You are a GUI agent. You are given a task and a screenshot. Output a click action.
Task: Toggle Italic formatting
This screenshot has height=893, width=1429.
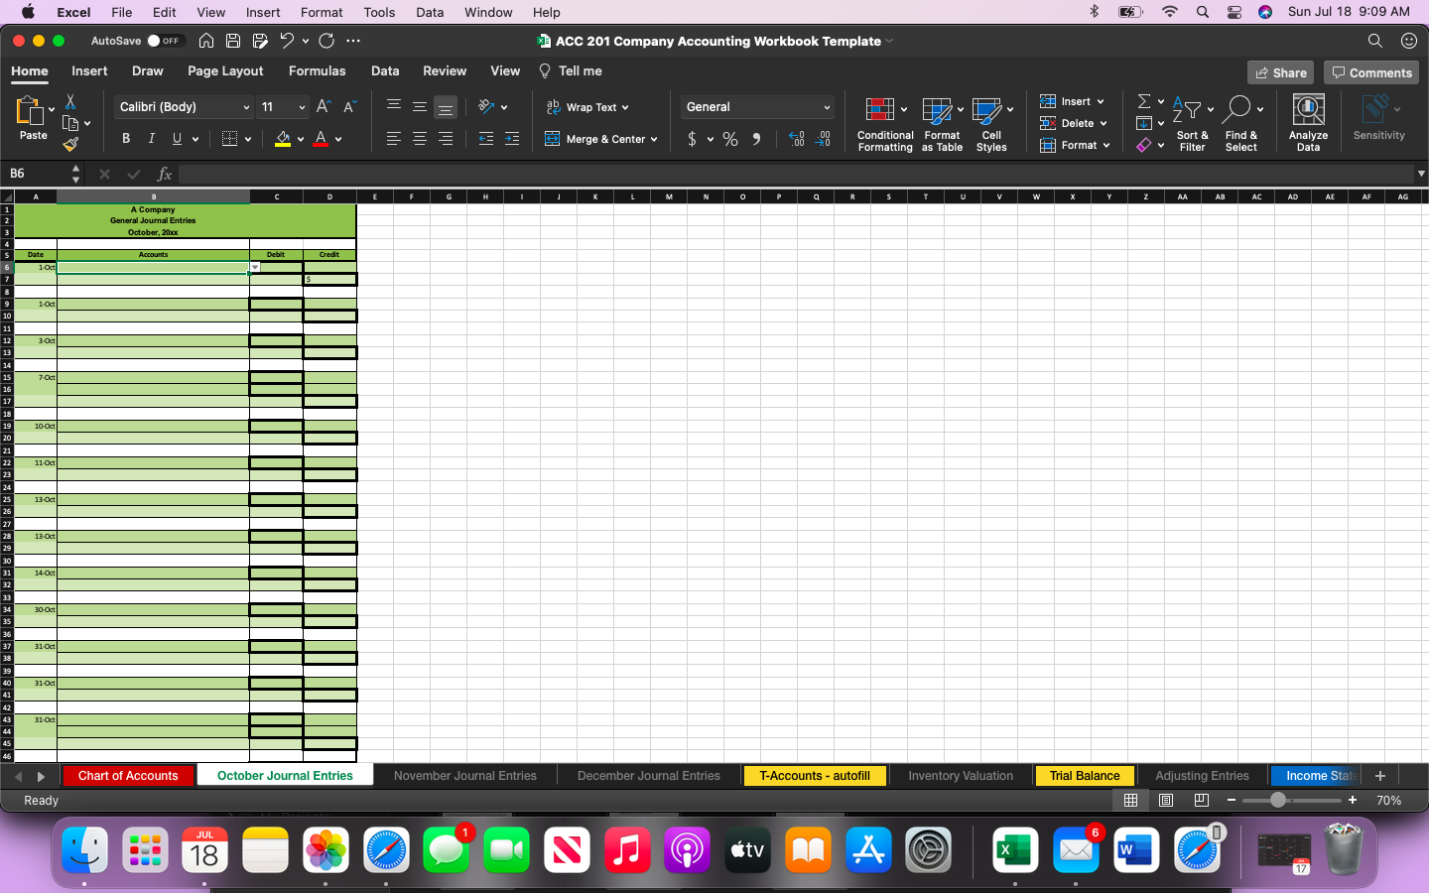pos(152,139)
